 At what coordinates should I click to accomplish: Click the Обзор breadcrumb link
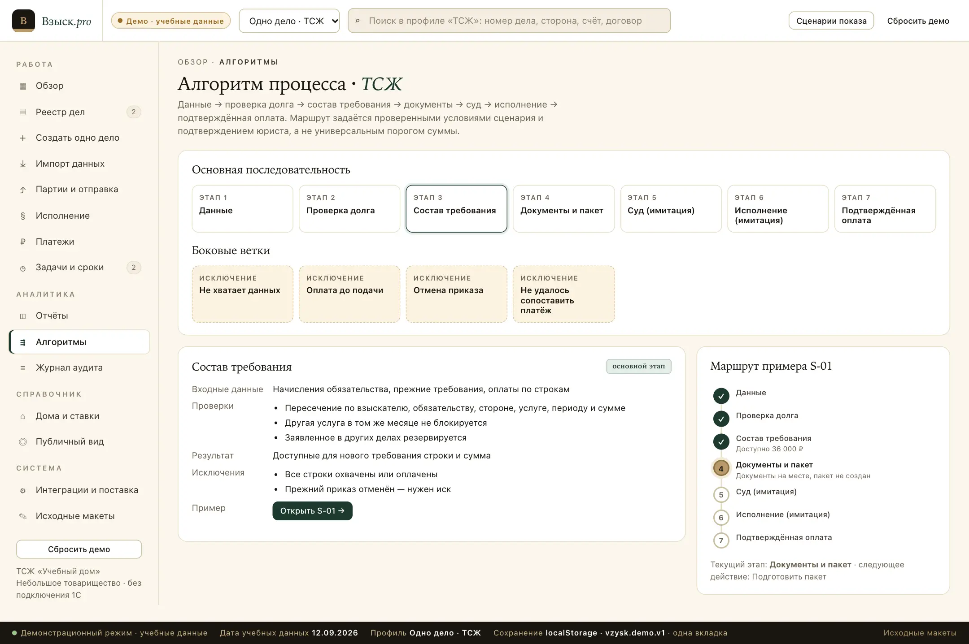point(193,62)
